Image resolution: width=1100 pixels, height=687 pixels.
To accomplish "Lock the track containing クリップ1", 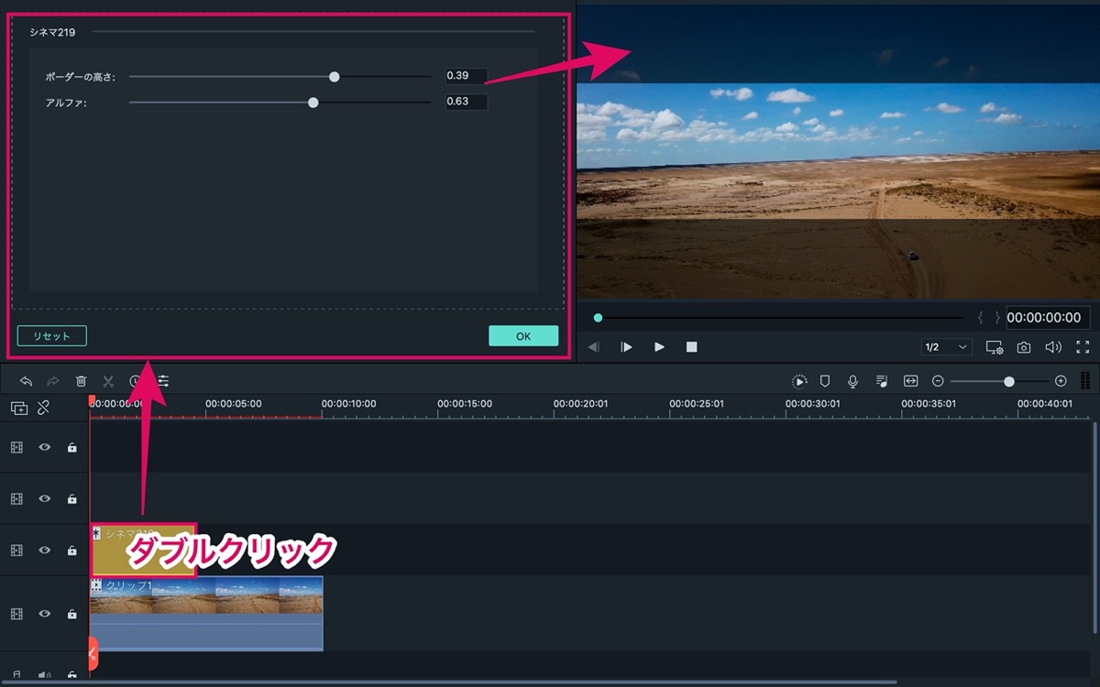I will coord(71,614).
